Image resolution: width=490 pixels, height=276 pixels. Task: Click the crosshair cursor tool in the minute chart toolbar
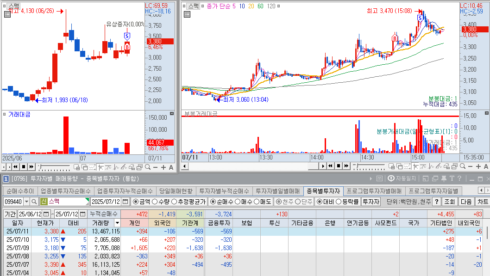(x=415, y=166)
